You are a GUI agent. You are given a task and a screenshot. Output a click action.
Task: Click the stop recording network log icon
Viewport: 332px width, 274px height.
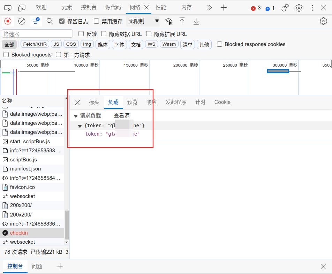8,21
